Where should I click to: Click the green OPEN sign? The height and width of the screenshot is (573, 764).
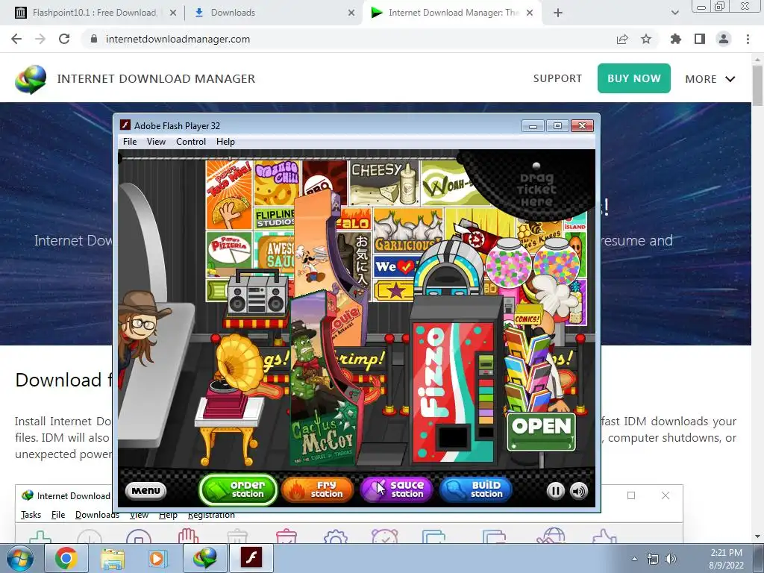542,430
